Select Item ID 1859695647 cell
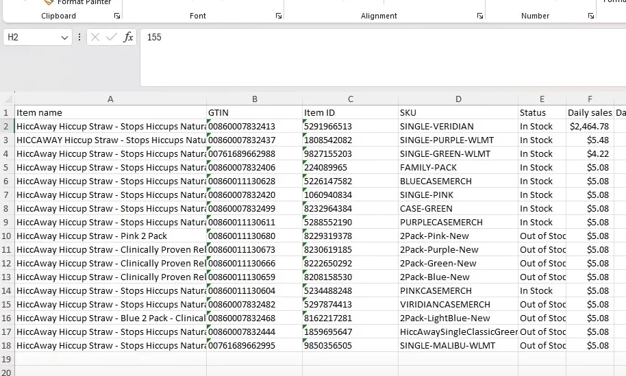This screenshot has width=626, height=376. pos(350,331)
